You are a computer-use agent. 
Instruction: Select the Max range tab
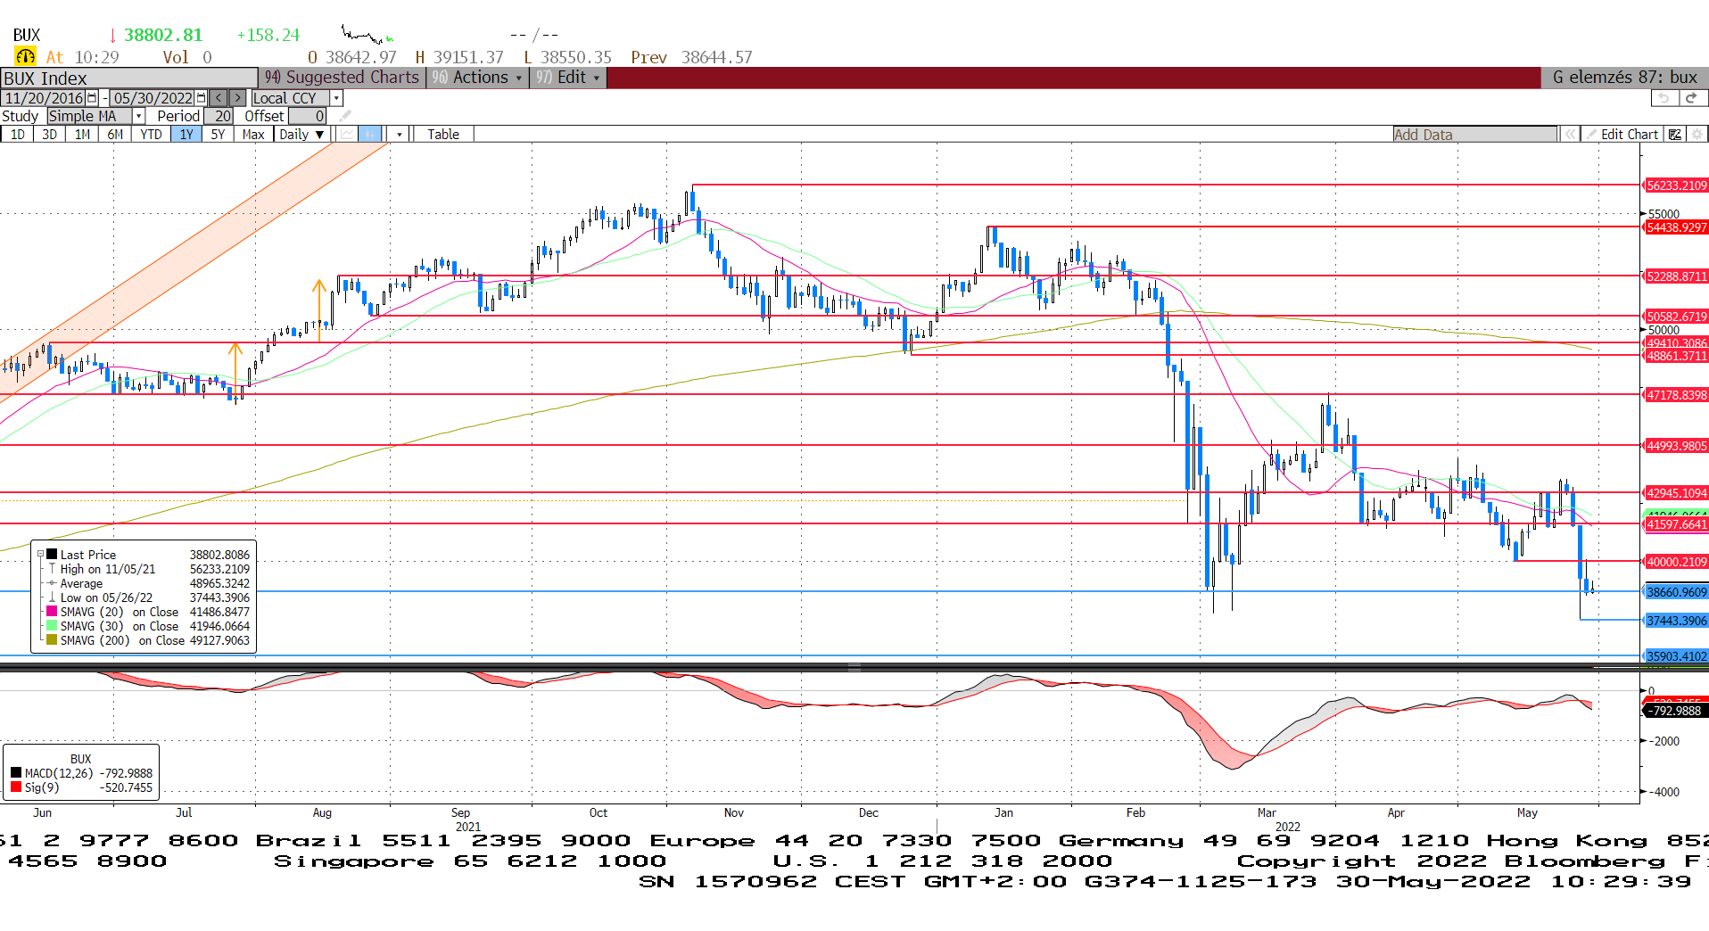pos(253,135)
